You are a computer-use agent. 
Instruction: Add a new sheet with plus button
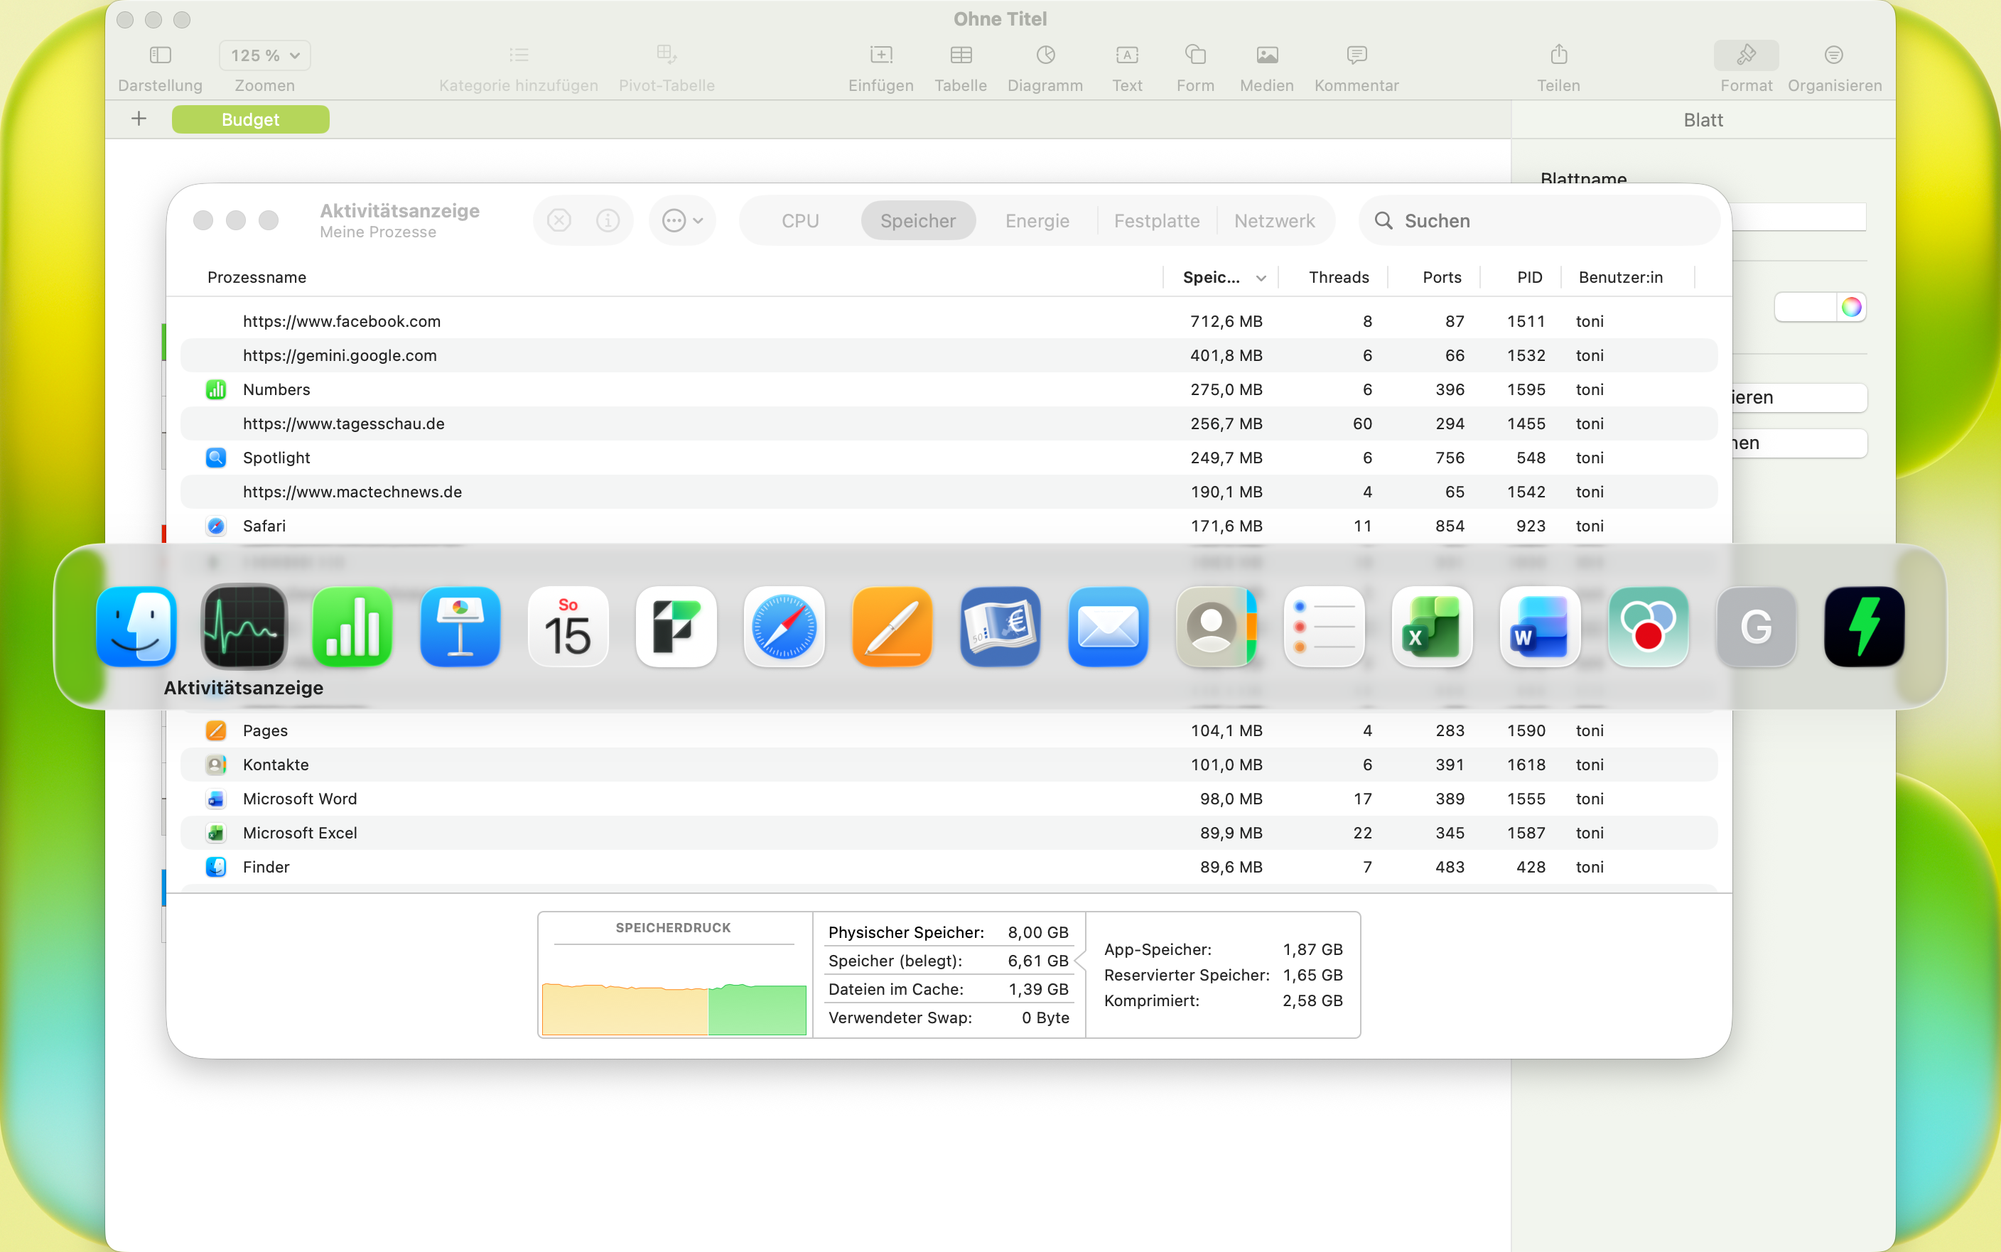click(x=139, y=119)
